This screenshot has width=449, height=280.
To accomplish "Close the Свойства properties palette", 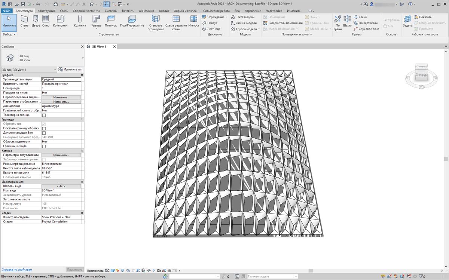I will tap(82, 47).
